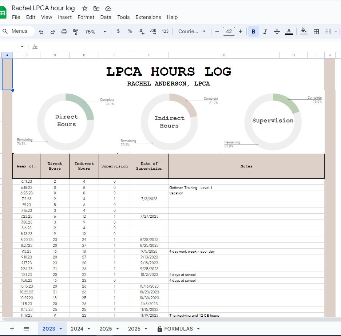
Task: Toggle bold formatting
Action: (253, 31)
